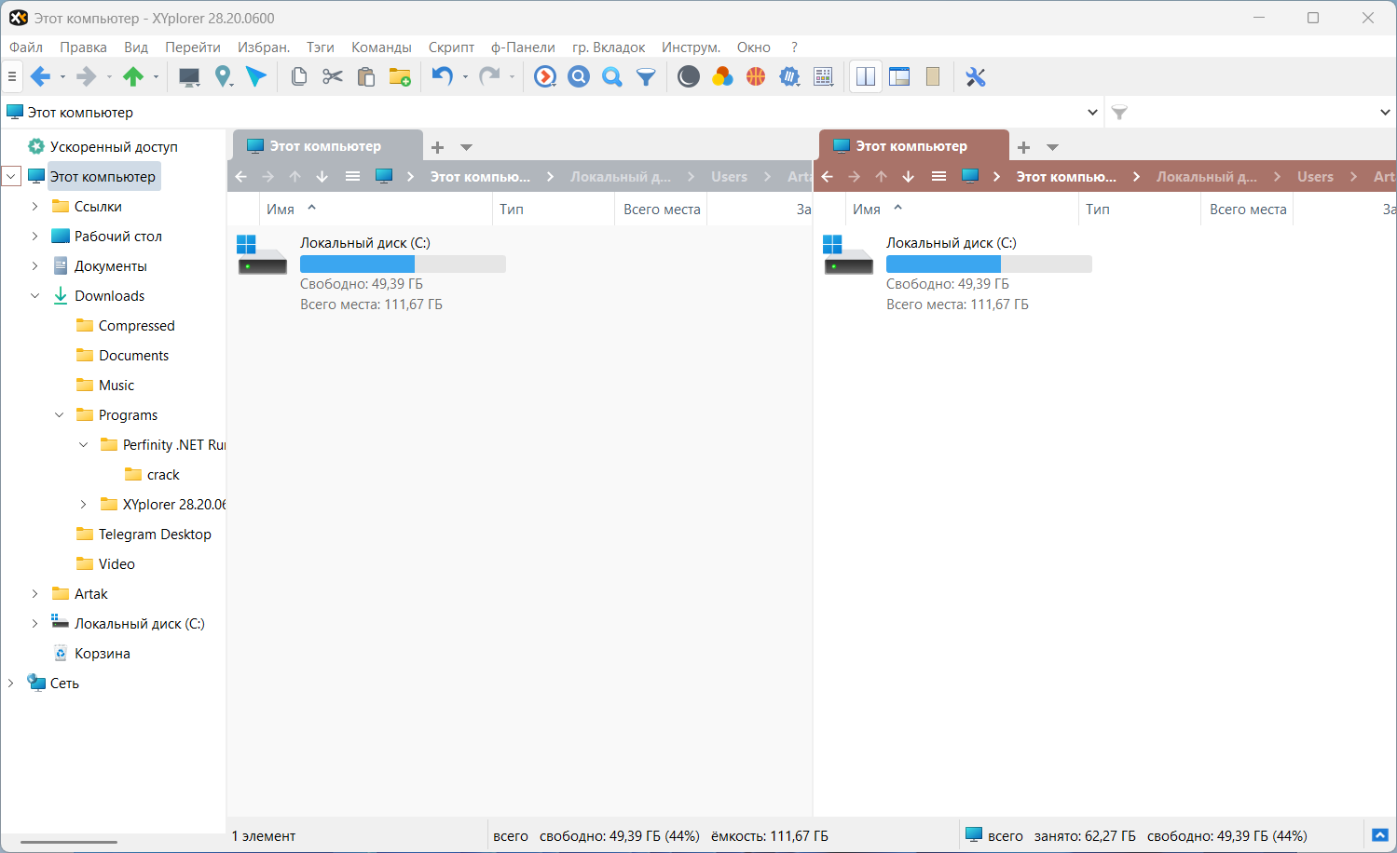The height and width of the screenshot is (853, 1397).
Task: Click the grey Forward arrow in the main toolbar
Action: (86, 77)
